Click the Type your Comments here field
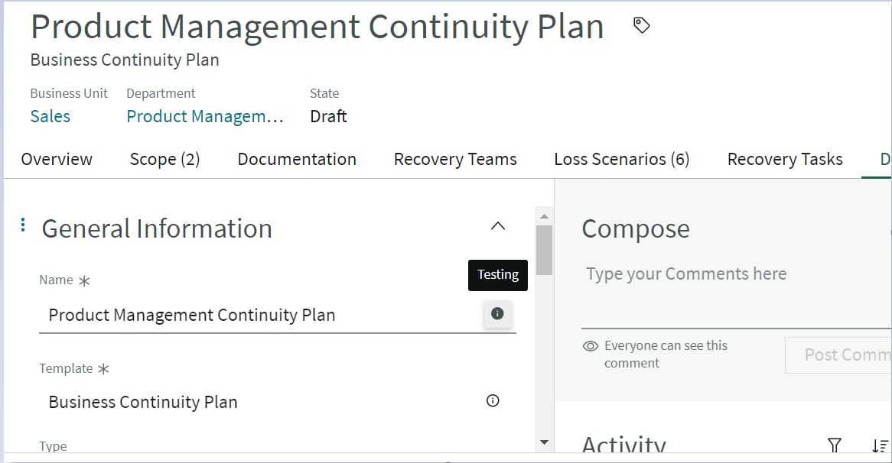The image size is (892, 463). click(x=685, y=274)
